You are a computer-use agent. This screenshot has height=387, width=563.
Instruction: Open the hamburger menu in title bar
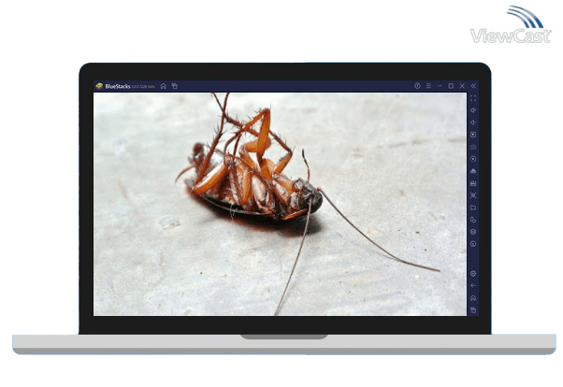click(x=428, y=86)
